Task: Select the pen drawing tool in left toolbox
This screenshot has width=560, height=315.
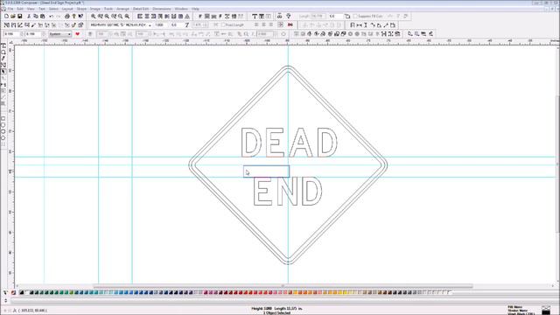Action: coord(3,59)
